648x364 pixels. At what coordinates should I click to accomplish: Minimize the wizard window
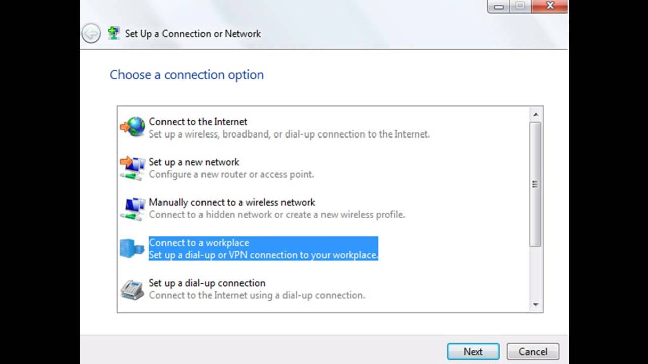499,6
